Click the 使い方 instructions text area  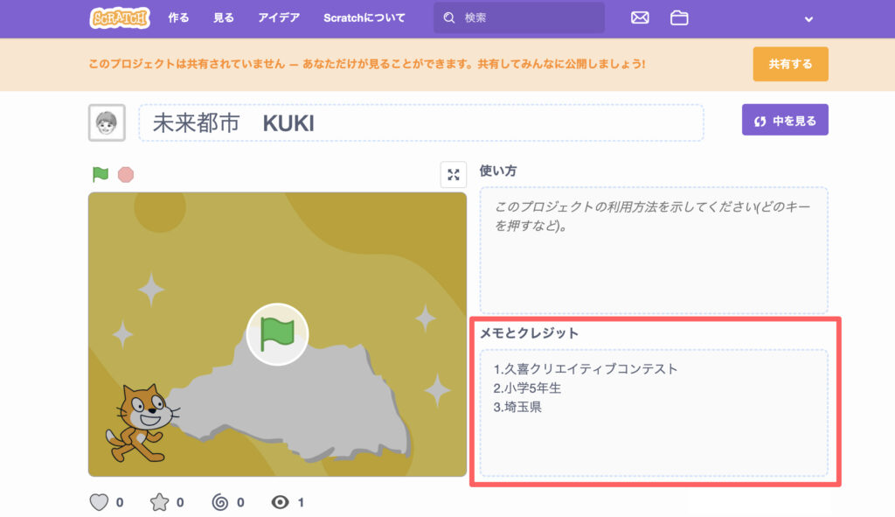click(654, 250)
